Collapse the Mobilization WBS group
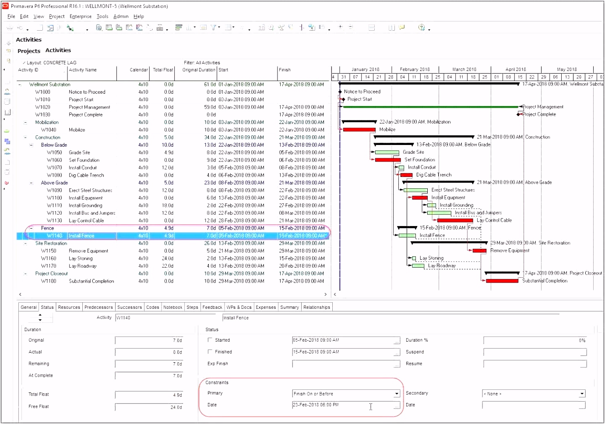Image resolution: width=605 pixels, height=424 pixels. pos(25,123)
